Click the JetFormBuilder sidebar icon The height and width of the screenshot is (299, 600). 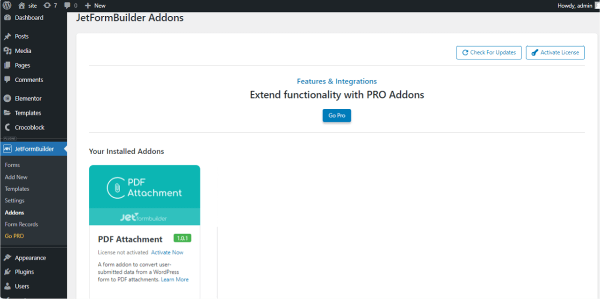pos(7,149)
